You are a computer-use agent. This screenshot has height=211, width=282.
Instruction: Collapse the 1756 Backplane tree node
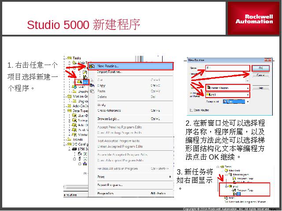tap(70, 149)
